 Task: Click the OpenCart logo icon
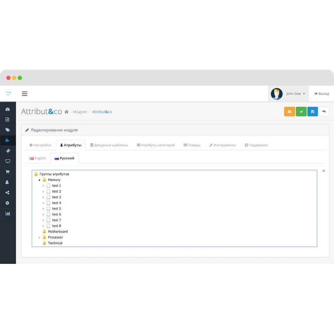tap(8, 94)
